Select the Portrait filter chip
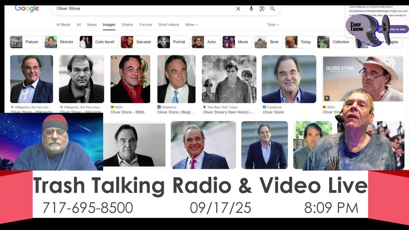409x230 pixels. pos(173,42)
